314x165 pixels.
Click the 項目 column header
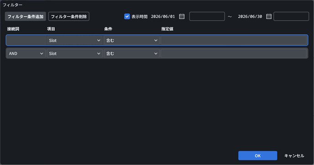pyautogui.click(x=51, y=29)
